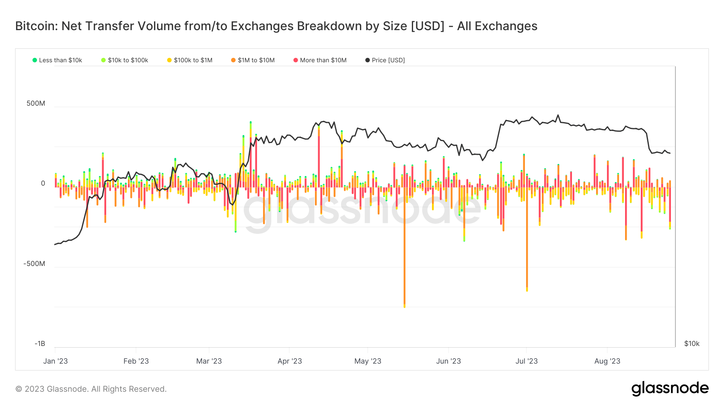
Task: Click the black "Price [USD]" legend dot
Action: 368,60
